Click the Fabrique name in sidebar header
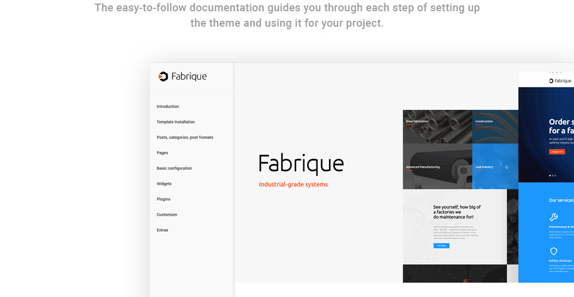The width and height of the screenshot is (574, 297). pyautogui.click(x=189, y=77)
